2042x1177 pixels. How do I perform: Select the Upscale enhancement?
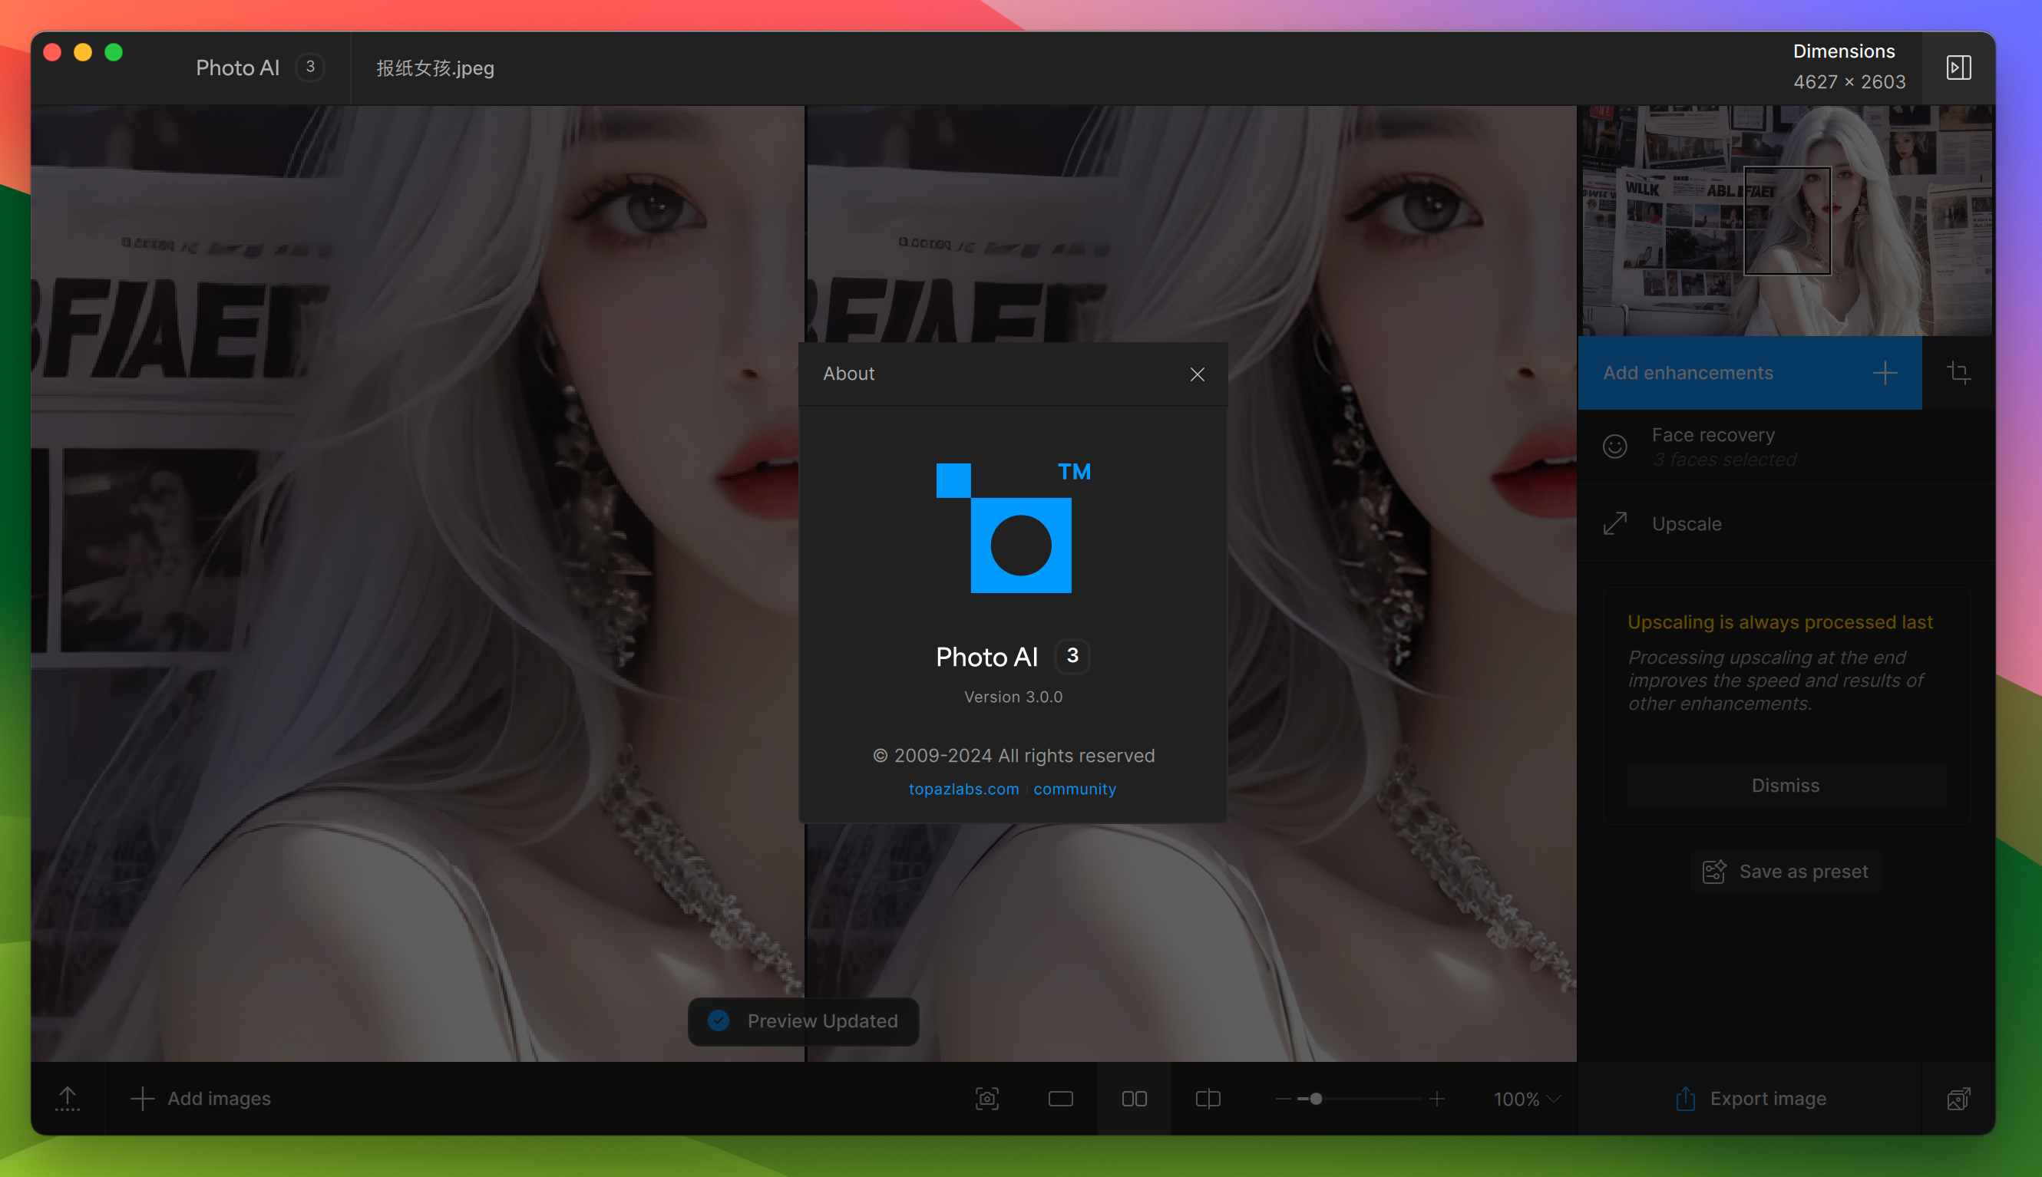(x=1786, y=524)
